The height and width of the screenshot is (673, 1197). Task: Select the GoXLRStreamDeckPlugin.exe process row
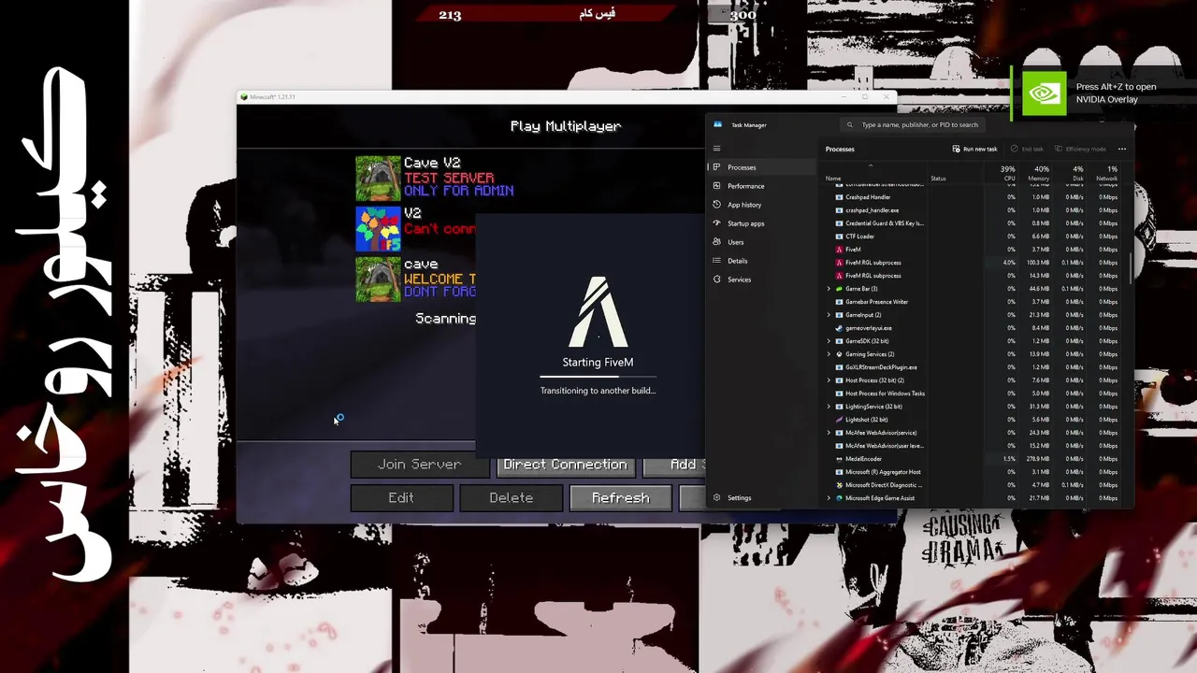[973, 367]
